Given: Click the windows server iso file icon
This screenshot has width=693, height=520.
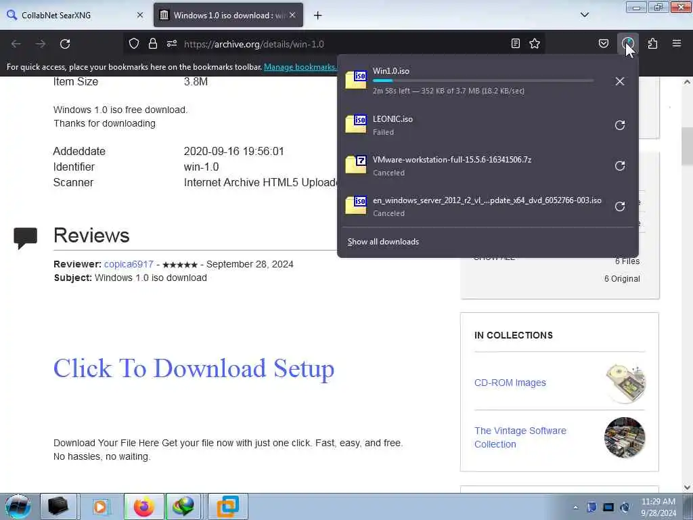Looking at the screenshot, I should pyautogui.click(x=356, y=205).
